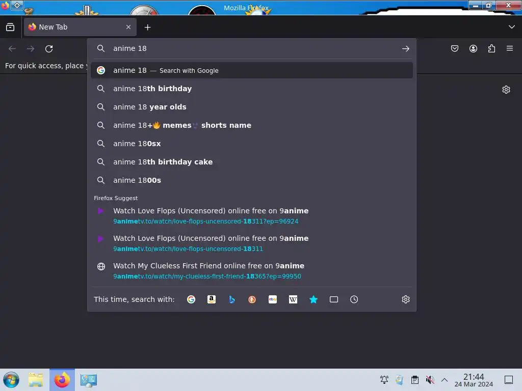Screen dimensions: 522x391
Task: Select New Tab tab
Action: click(80, 27)
